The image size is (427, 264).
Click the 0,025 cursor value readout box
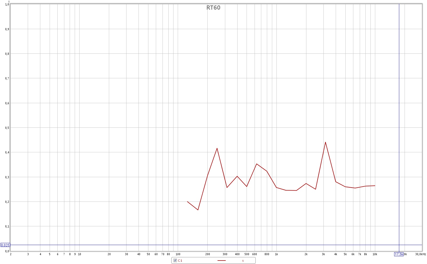point(5,245)
